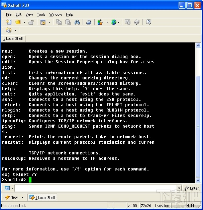Click the compose bar terminal icon

click(7, 188)
